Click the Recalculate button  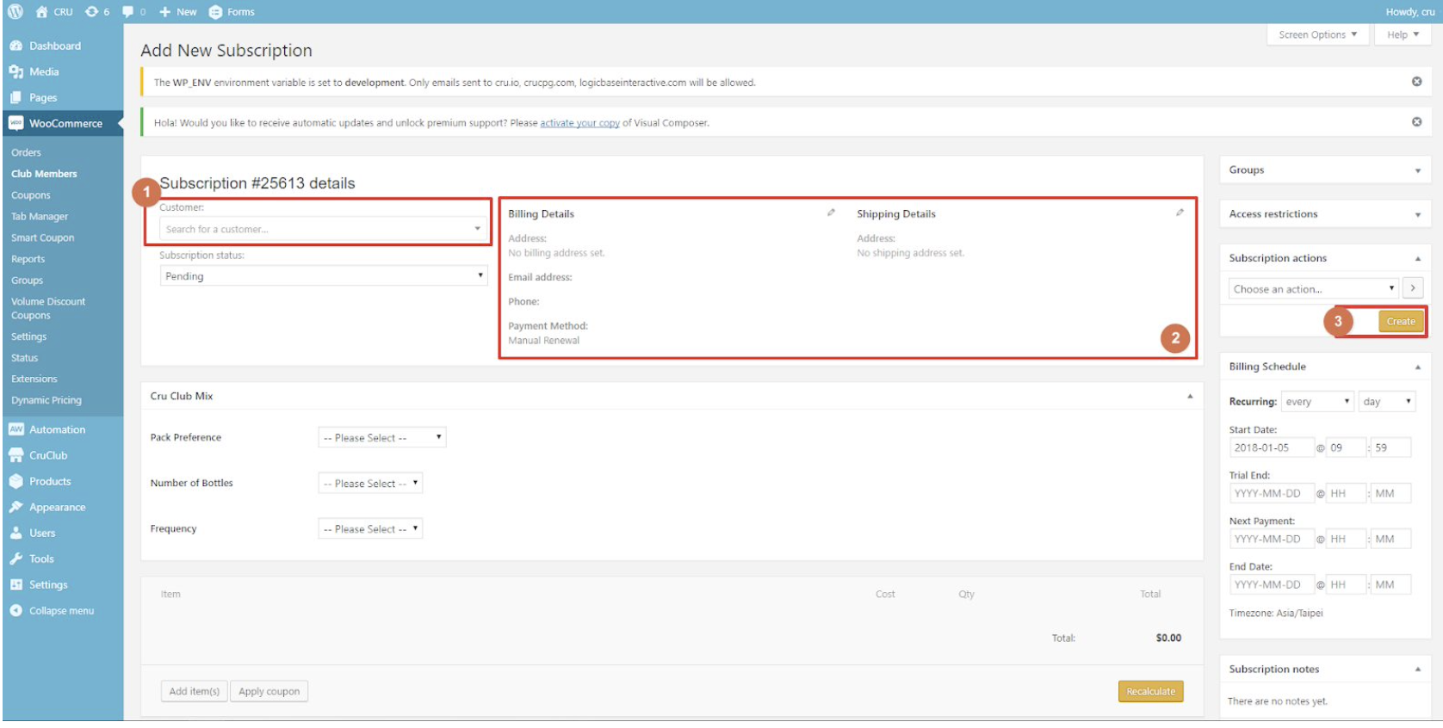pos(1150,691)
